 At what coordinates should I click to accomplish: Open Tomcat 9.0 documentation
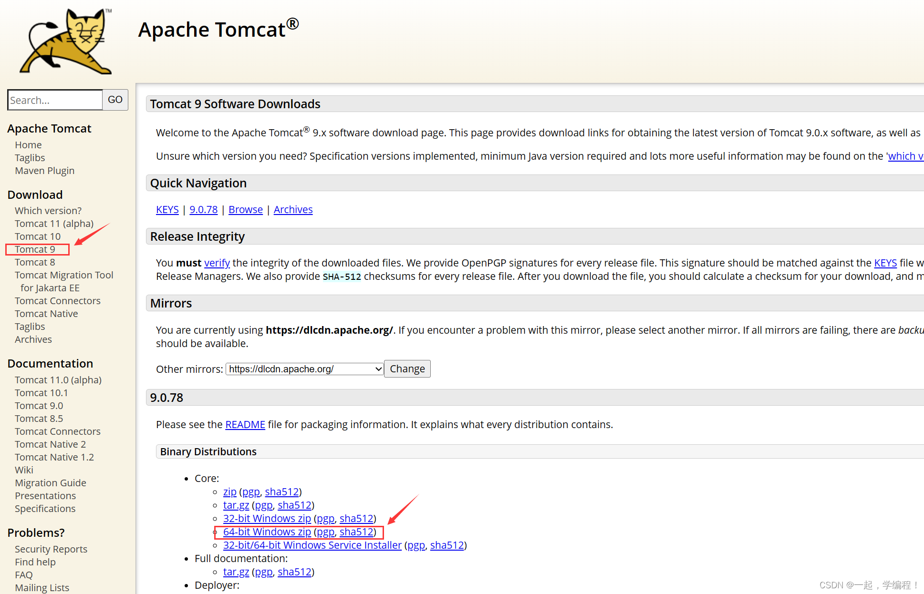point(39,405)
